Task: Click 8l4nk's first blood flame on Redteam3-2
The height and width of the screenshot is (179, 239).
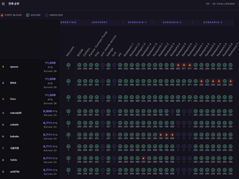Action: (x=201, y=81)
